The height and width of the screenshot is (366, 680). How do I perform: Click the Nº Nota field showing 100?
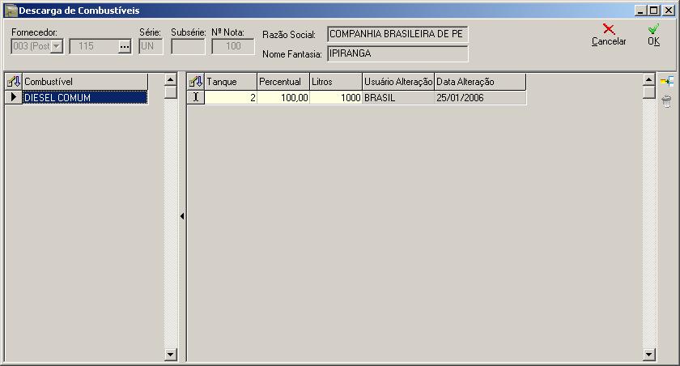coord(233,46)
